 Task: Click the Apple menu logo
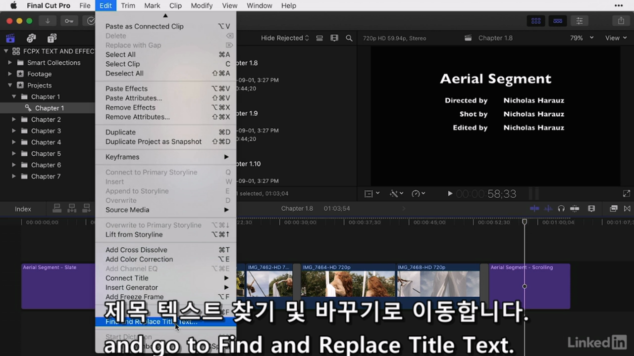point(13,5)
